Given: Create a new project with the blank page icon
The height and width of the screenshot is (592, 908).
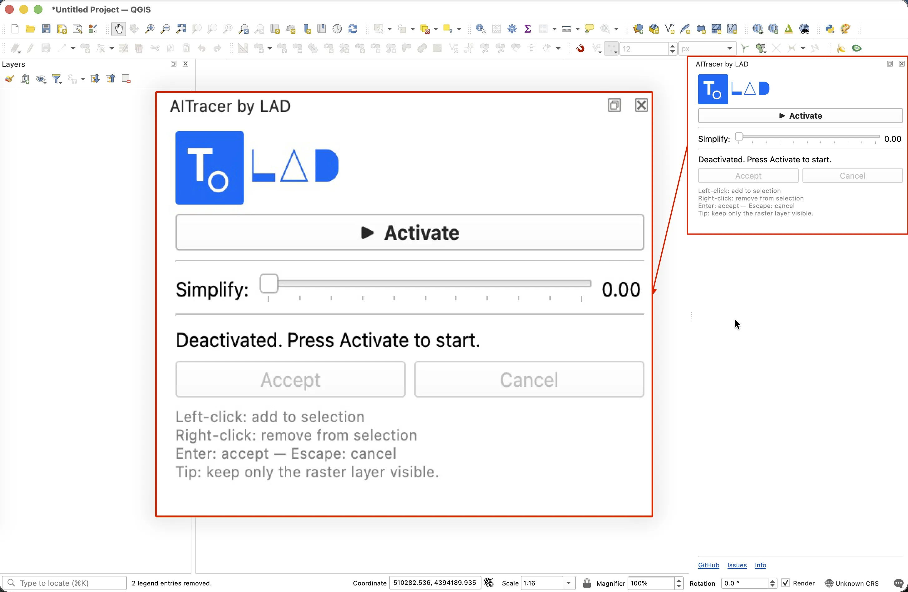Looking at the screenshot, I should coord(15,29).
